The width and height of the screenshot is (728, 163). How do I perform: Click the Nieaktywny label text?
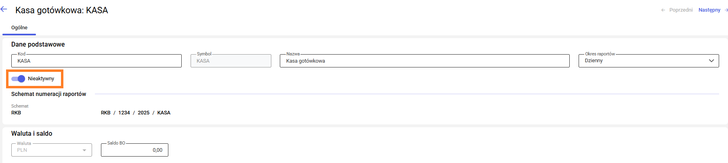tap(41, 79)
